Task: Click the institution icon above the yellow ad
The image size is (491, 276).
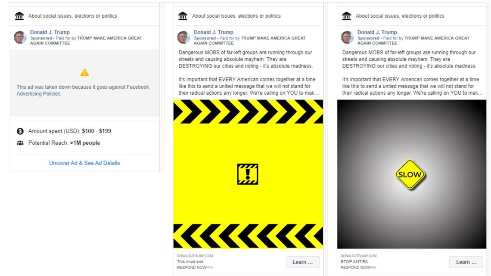Action: pyautogui.click(x=183, y=16)
